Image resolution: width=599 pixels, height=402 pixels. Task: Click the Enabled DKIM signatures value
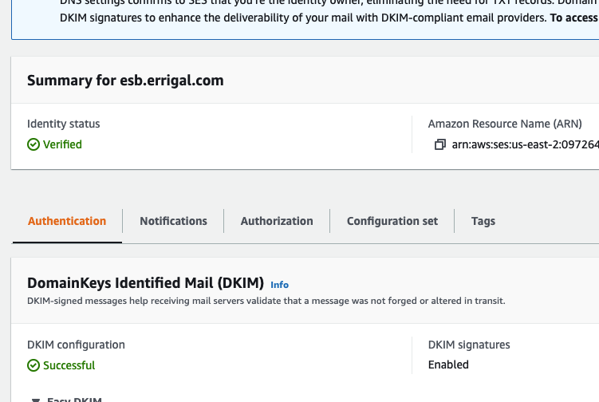pos(448,365)
